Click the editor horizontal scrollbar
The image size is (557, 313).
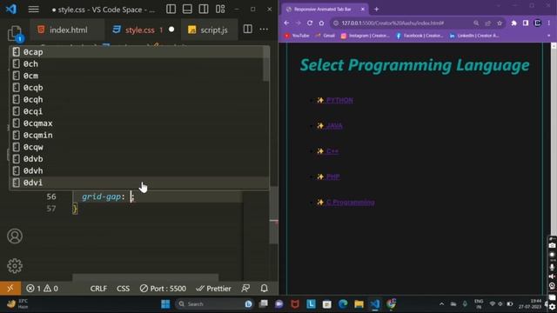click(145, 277)
